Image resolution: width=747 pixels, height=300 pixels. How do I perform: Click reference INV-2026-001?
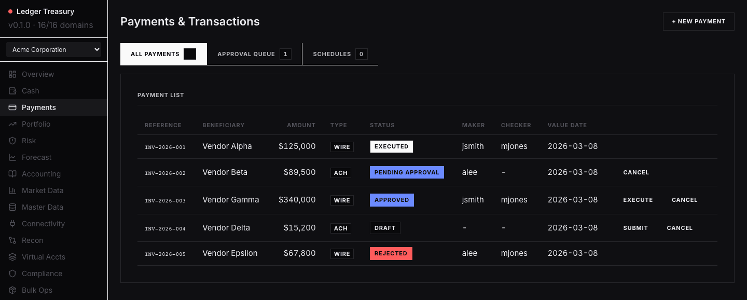pos(165,147)
